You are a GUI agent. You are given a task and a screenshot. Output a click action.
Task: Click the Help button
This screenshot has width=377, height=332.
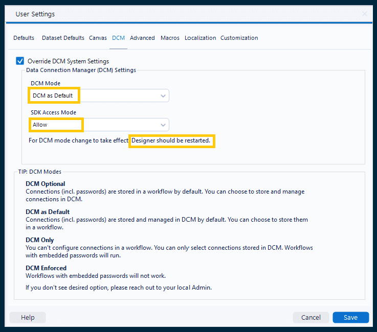tap(28, 317)
